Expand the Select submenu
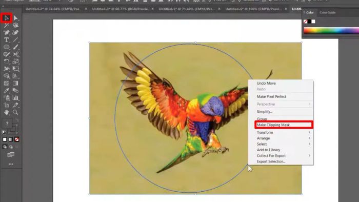This screenshot has width=359, height=202. pyautogui.click(x=281, y=144)
